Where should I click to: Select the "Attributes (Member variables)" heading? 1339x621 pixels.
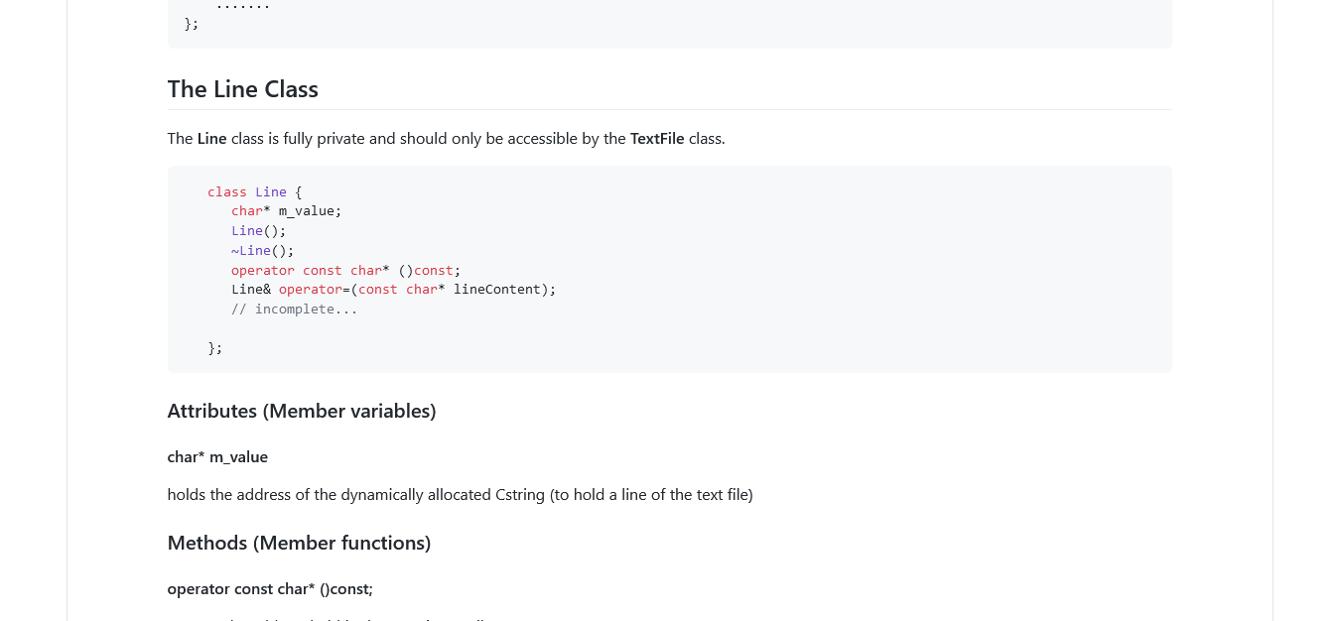(x=301, y=410)
